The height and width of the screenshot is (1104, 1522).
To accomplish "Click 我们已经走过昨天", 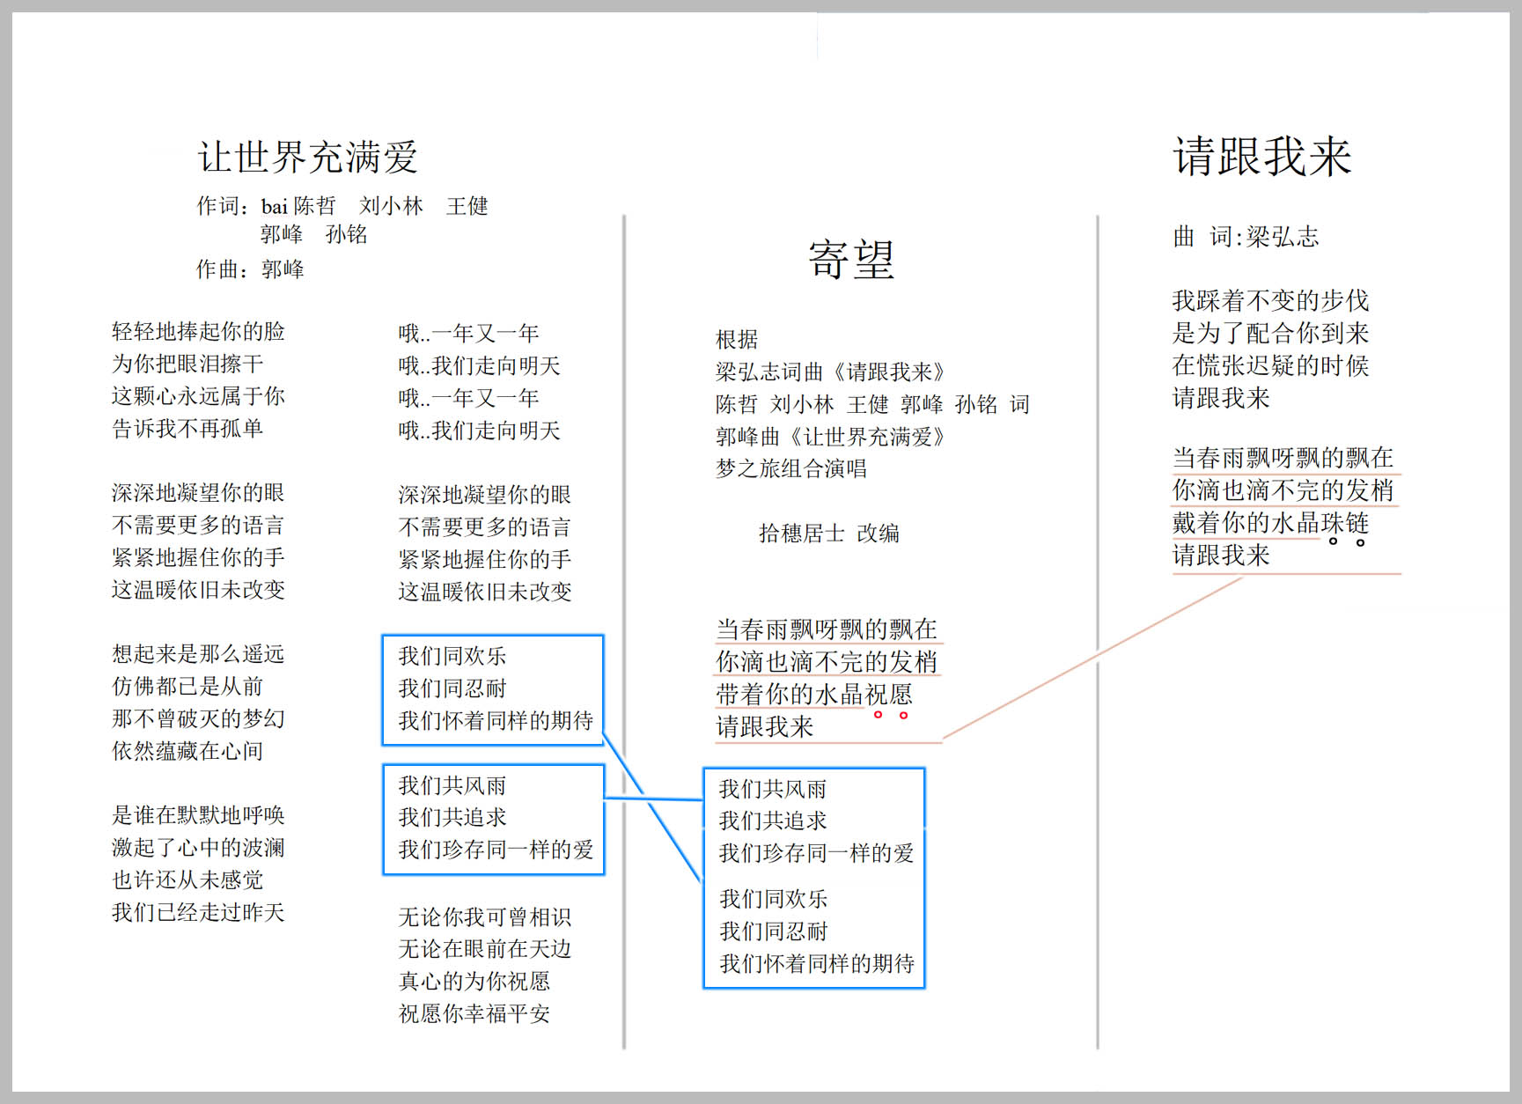I will 198,912.
